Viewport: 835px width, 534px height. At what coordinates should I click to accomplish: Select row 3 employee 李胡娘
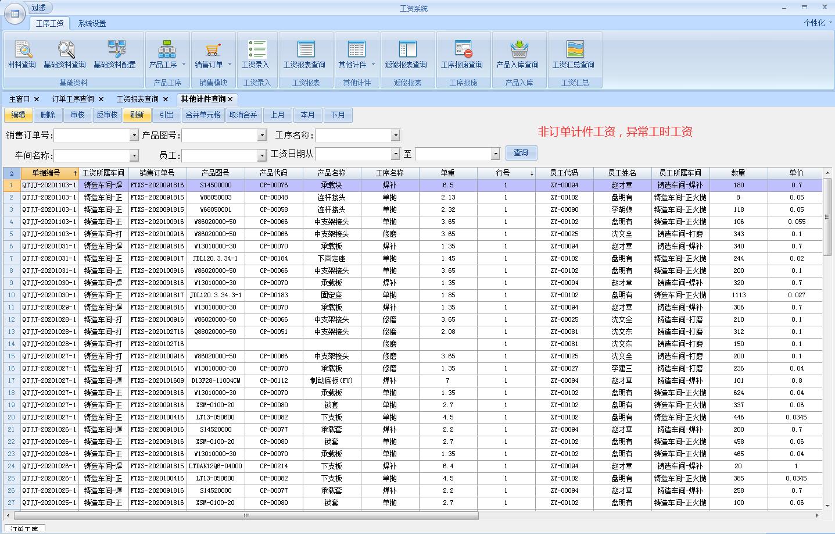[622, 210]
